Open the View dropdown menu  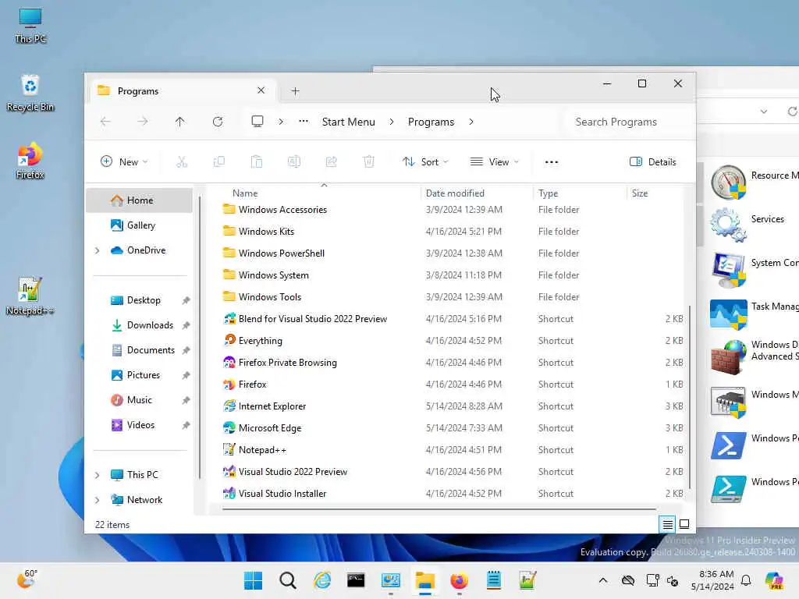494,162
